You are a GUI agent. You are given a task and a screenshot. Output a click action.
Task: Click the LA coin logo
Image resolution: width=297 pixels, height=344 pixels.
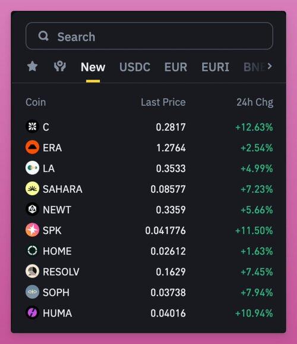[x=32, y=168]
